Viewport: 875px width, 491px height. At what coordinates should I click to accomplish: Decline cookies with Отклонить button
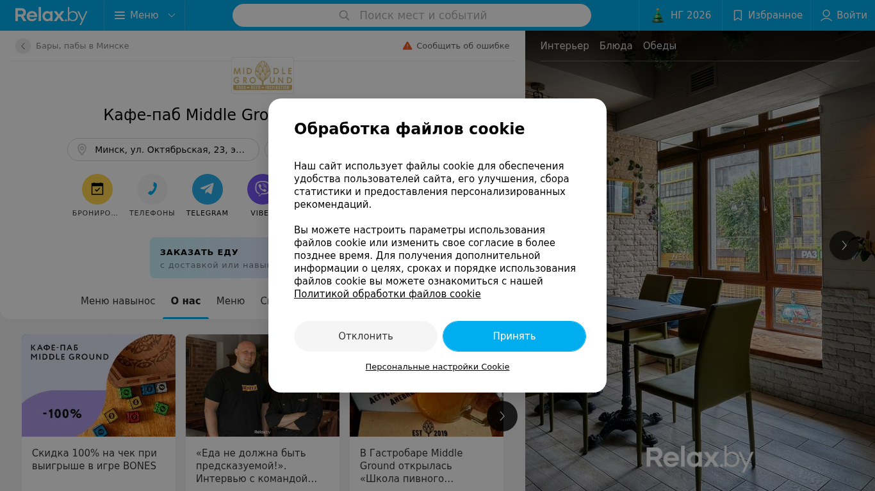coord(366,336)
